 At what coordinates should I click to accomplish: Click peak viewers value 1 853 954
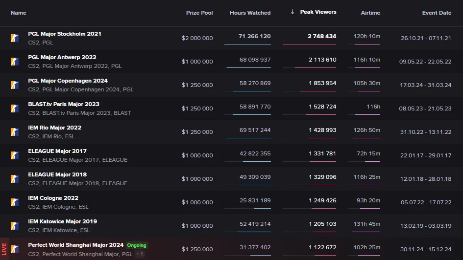coord(322,83)
